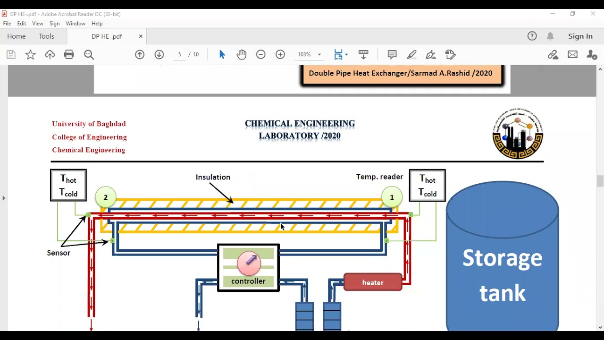Click the red 'heater' box
The height and width of the screenshot is (340, 604).
(x=373, y=282)
